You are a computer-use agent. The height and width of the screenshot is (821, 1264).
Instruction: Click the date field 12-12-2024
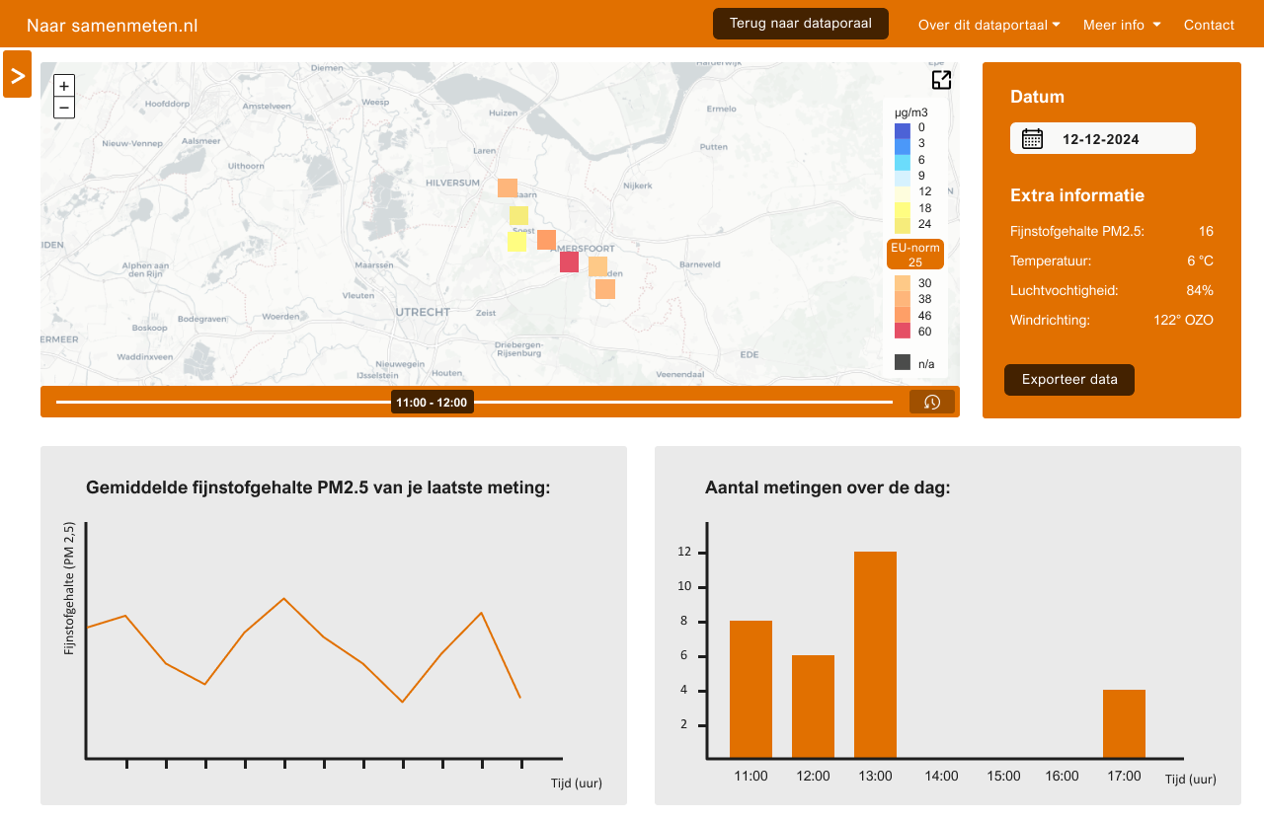point(1103,138)
